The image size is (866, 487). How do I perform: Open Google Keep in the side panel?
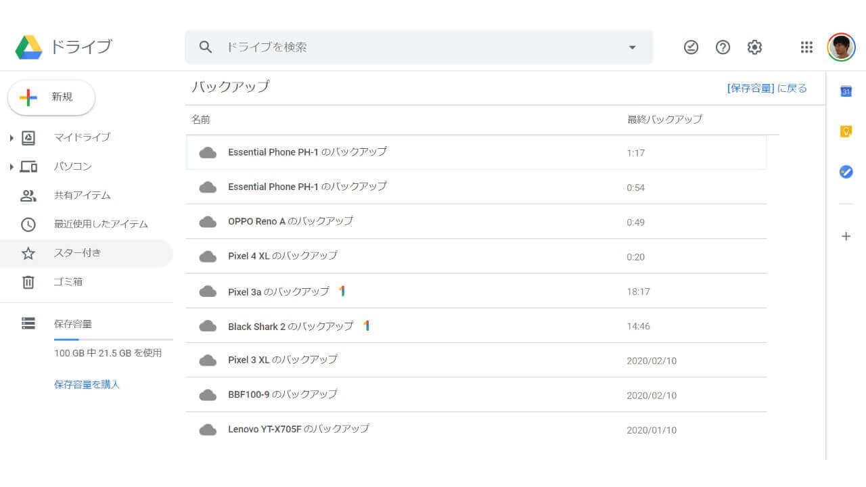point(846,131)
